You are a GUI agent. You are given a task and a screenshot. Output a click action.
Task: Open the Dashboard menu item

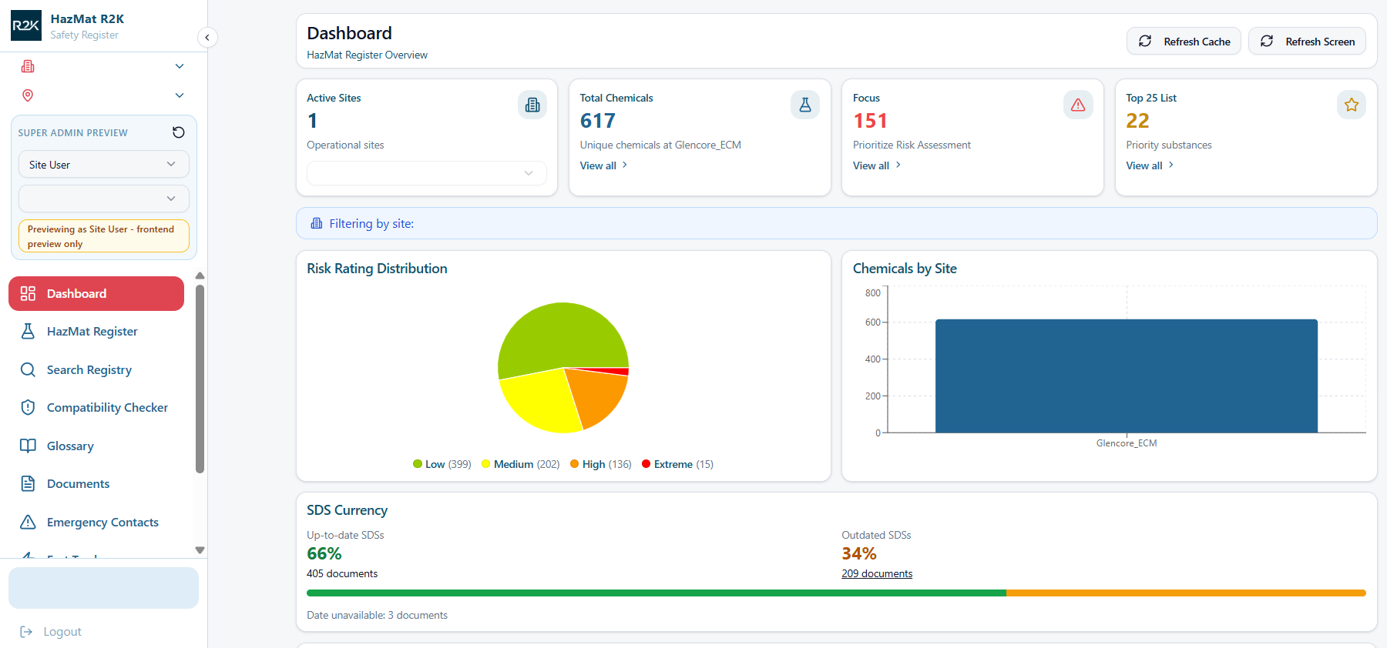tap(96, 293)
